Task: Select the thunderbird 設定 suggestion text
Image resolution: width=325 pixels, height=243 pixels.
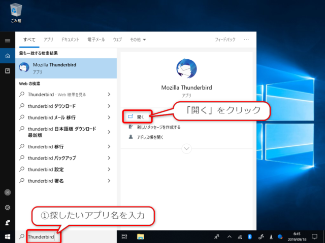Action: point(46,169)
